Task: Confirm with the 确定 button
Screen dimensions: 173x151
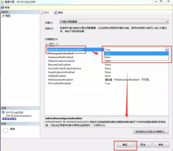Action: [x=125, y=144]
